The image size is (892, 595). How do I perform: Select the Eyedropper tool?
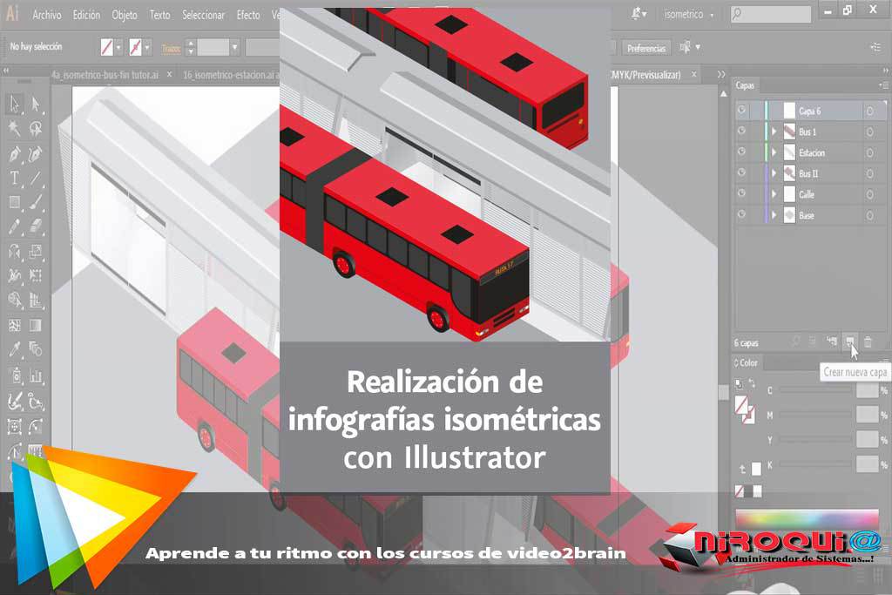pyautogui.click(x=14, y=349)
